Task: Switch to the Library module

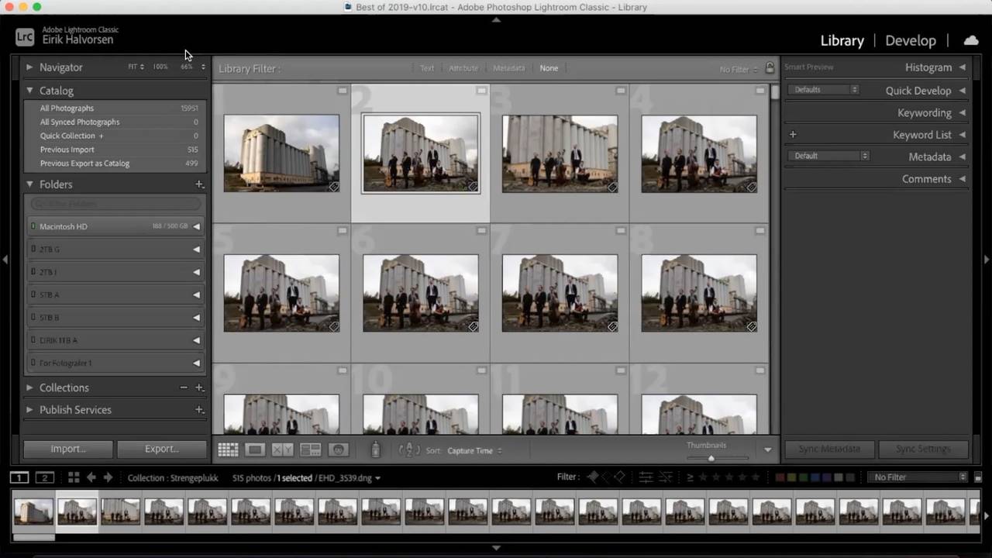Action: (x=842, y=40)
